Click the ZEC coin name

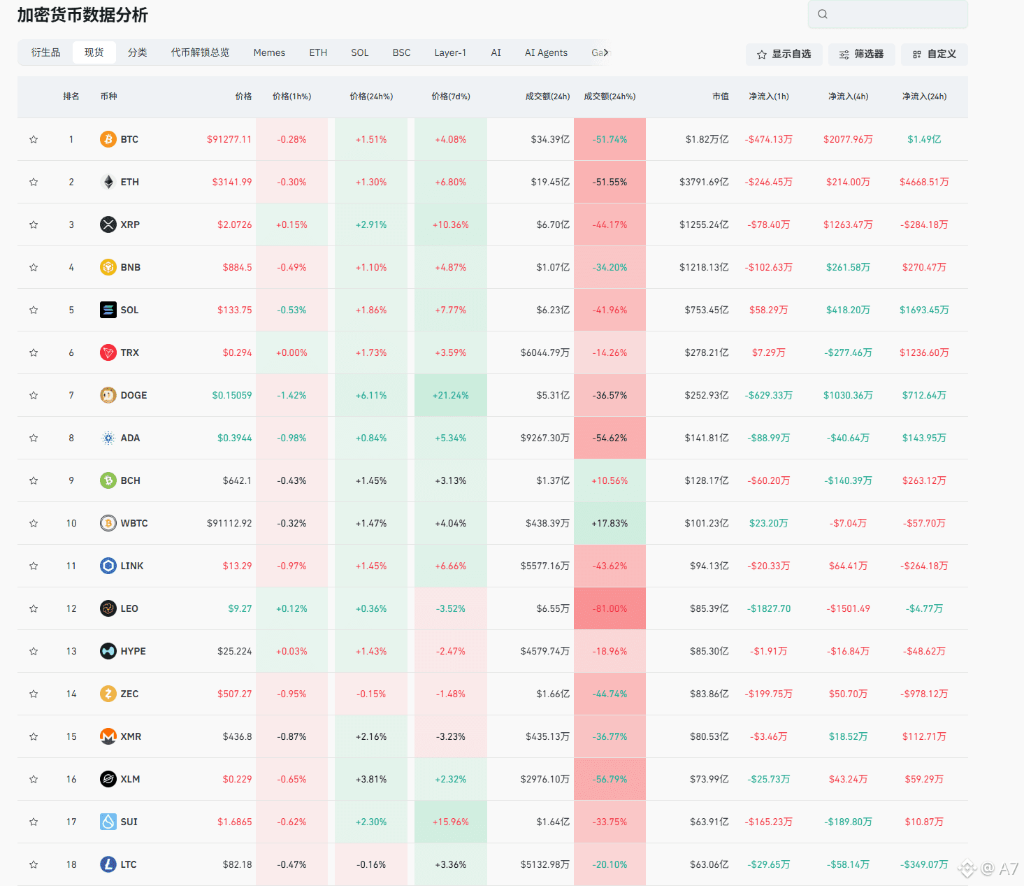tap(129, 694)
